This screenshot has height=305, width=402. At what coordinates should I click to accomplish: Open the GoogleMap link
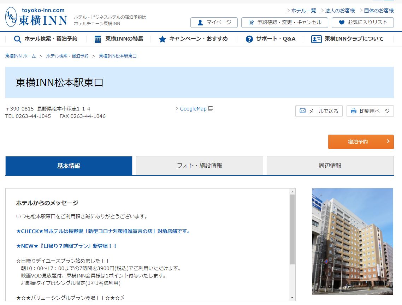point(194,109)
